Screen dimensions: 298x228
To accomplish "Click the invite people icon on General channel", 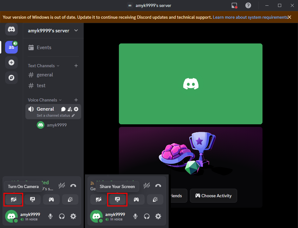I will pos(70,109).
